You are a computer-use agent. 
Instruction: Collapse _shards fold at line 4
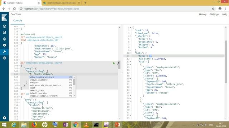[x=131, y=36]
